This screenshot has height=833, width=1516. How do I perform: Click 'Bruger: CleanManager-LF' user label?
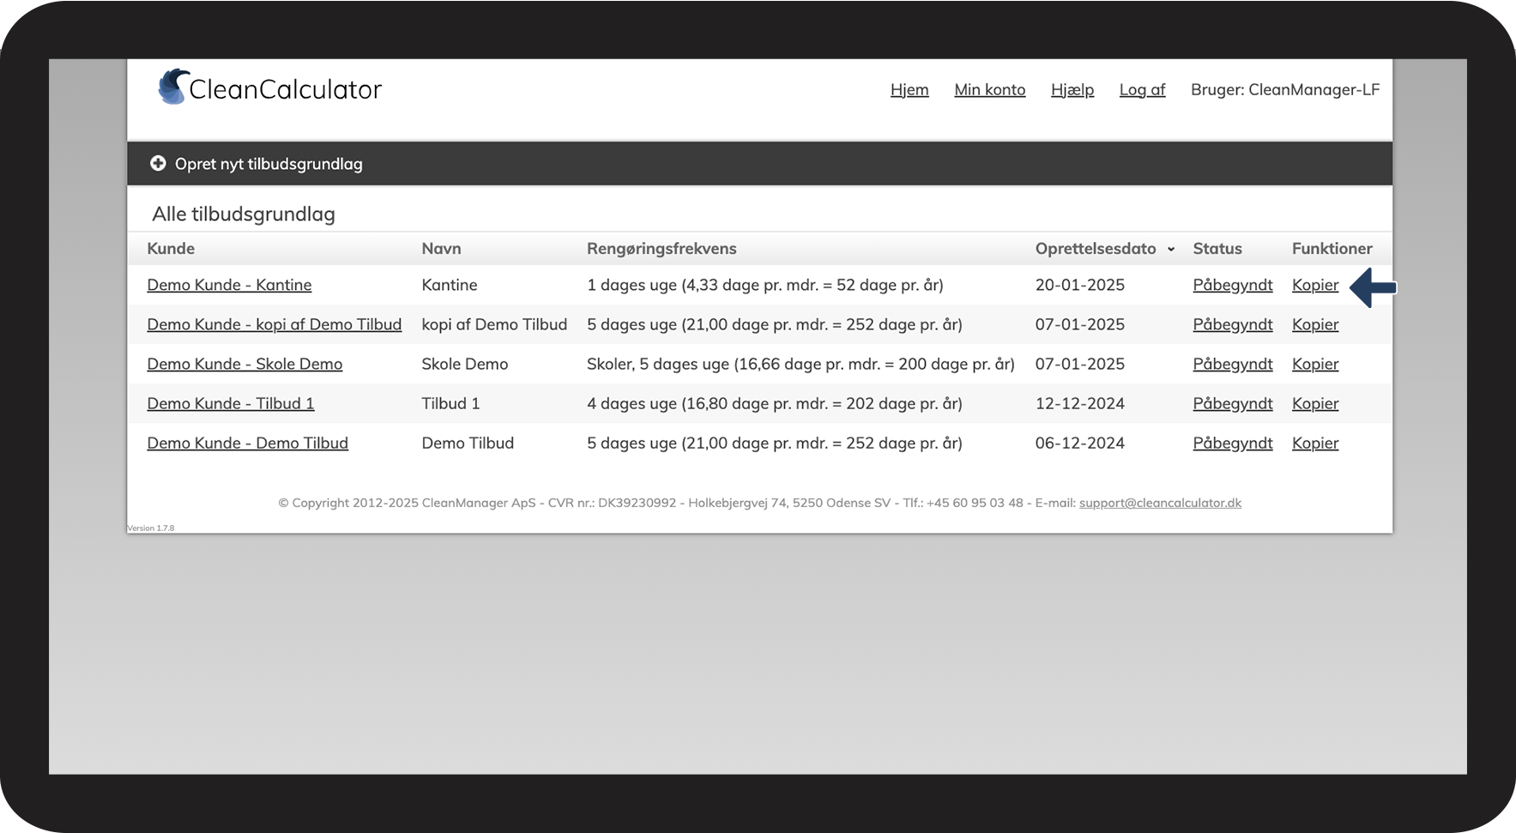(1285, 89)
